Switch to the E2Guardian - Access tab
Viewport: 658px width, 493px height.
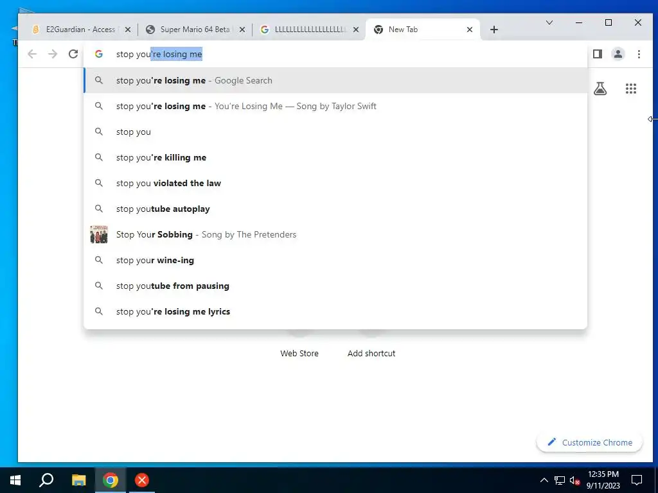pyautogui.click(x=80, y=30)
